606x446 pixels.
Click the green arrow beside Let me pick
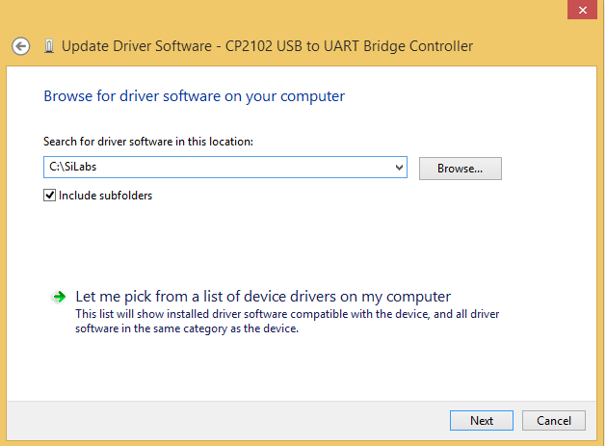pos(59,297)
